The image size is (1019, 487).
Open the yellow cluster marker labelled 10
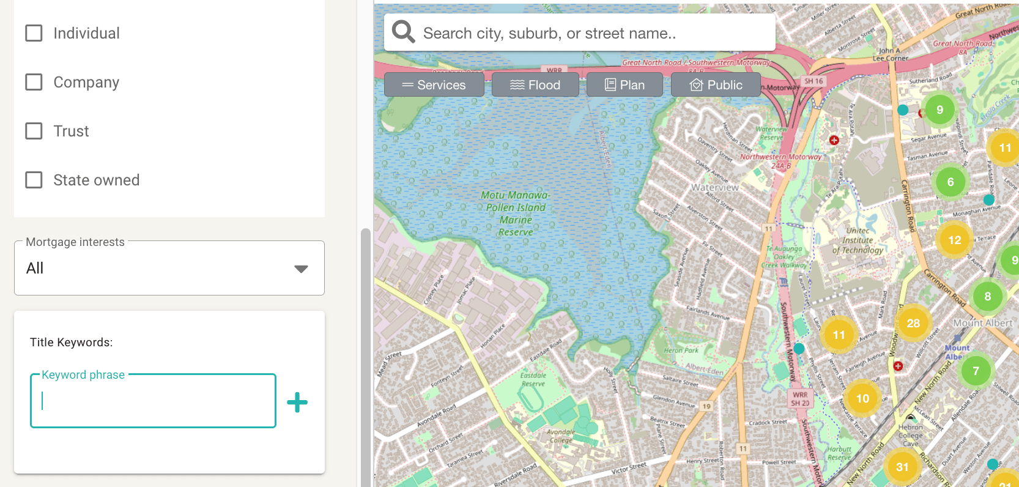pyautogui.click(x=862, y=398)
